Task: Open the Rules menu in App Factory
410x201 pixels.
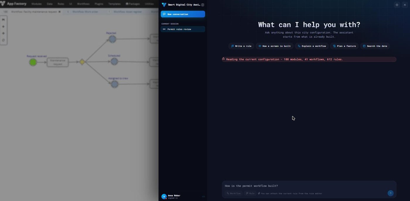Action: click(61, 4)
